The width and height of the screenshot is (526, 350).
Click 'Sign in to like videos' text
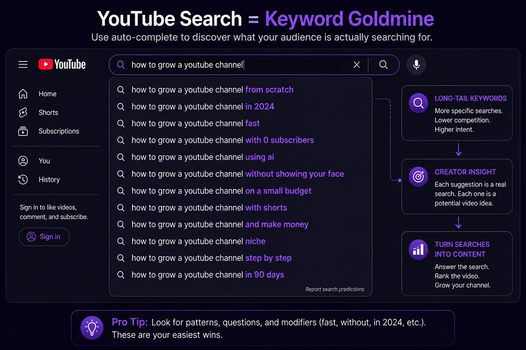(53, 212)
